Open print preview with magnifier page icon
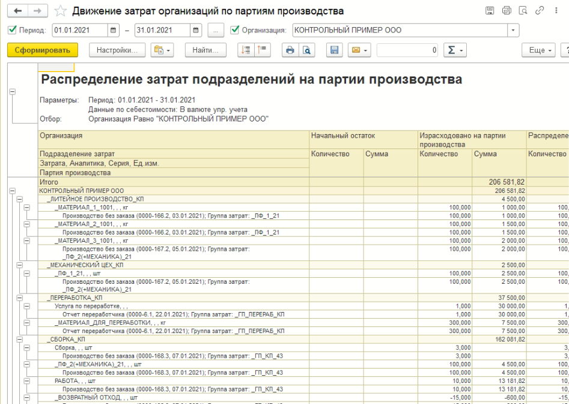Image resolution: width=569 pixels, height=404 pixels. [305, 50]
